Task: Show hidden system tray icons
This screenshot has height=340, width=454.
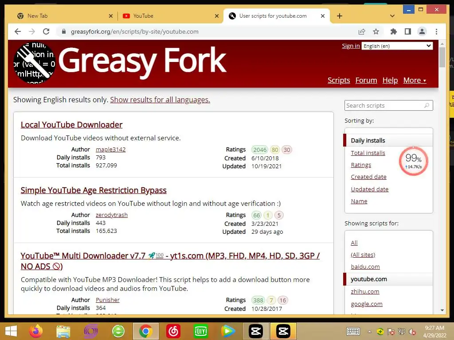Action: point(369,332)
